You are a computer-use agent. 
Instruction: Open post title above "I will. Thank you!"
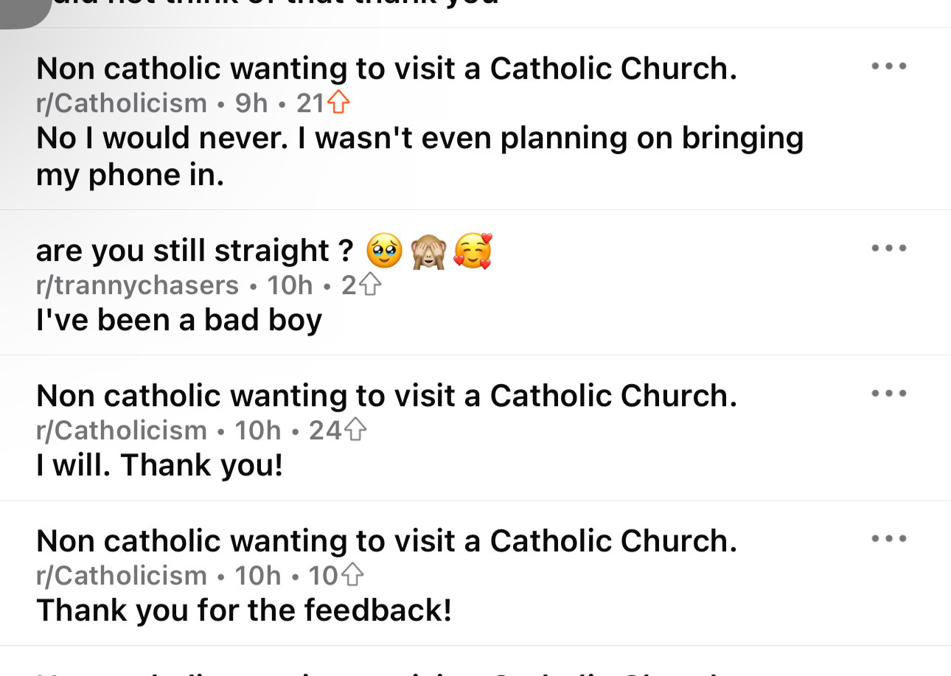click(386, 396)
